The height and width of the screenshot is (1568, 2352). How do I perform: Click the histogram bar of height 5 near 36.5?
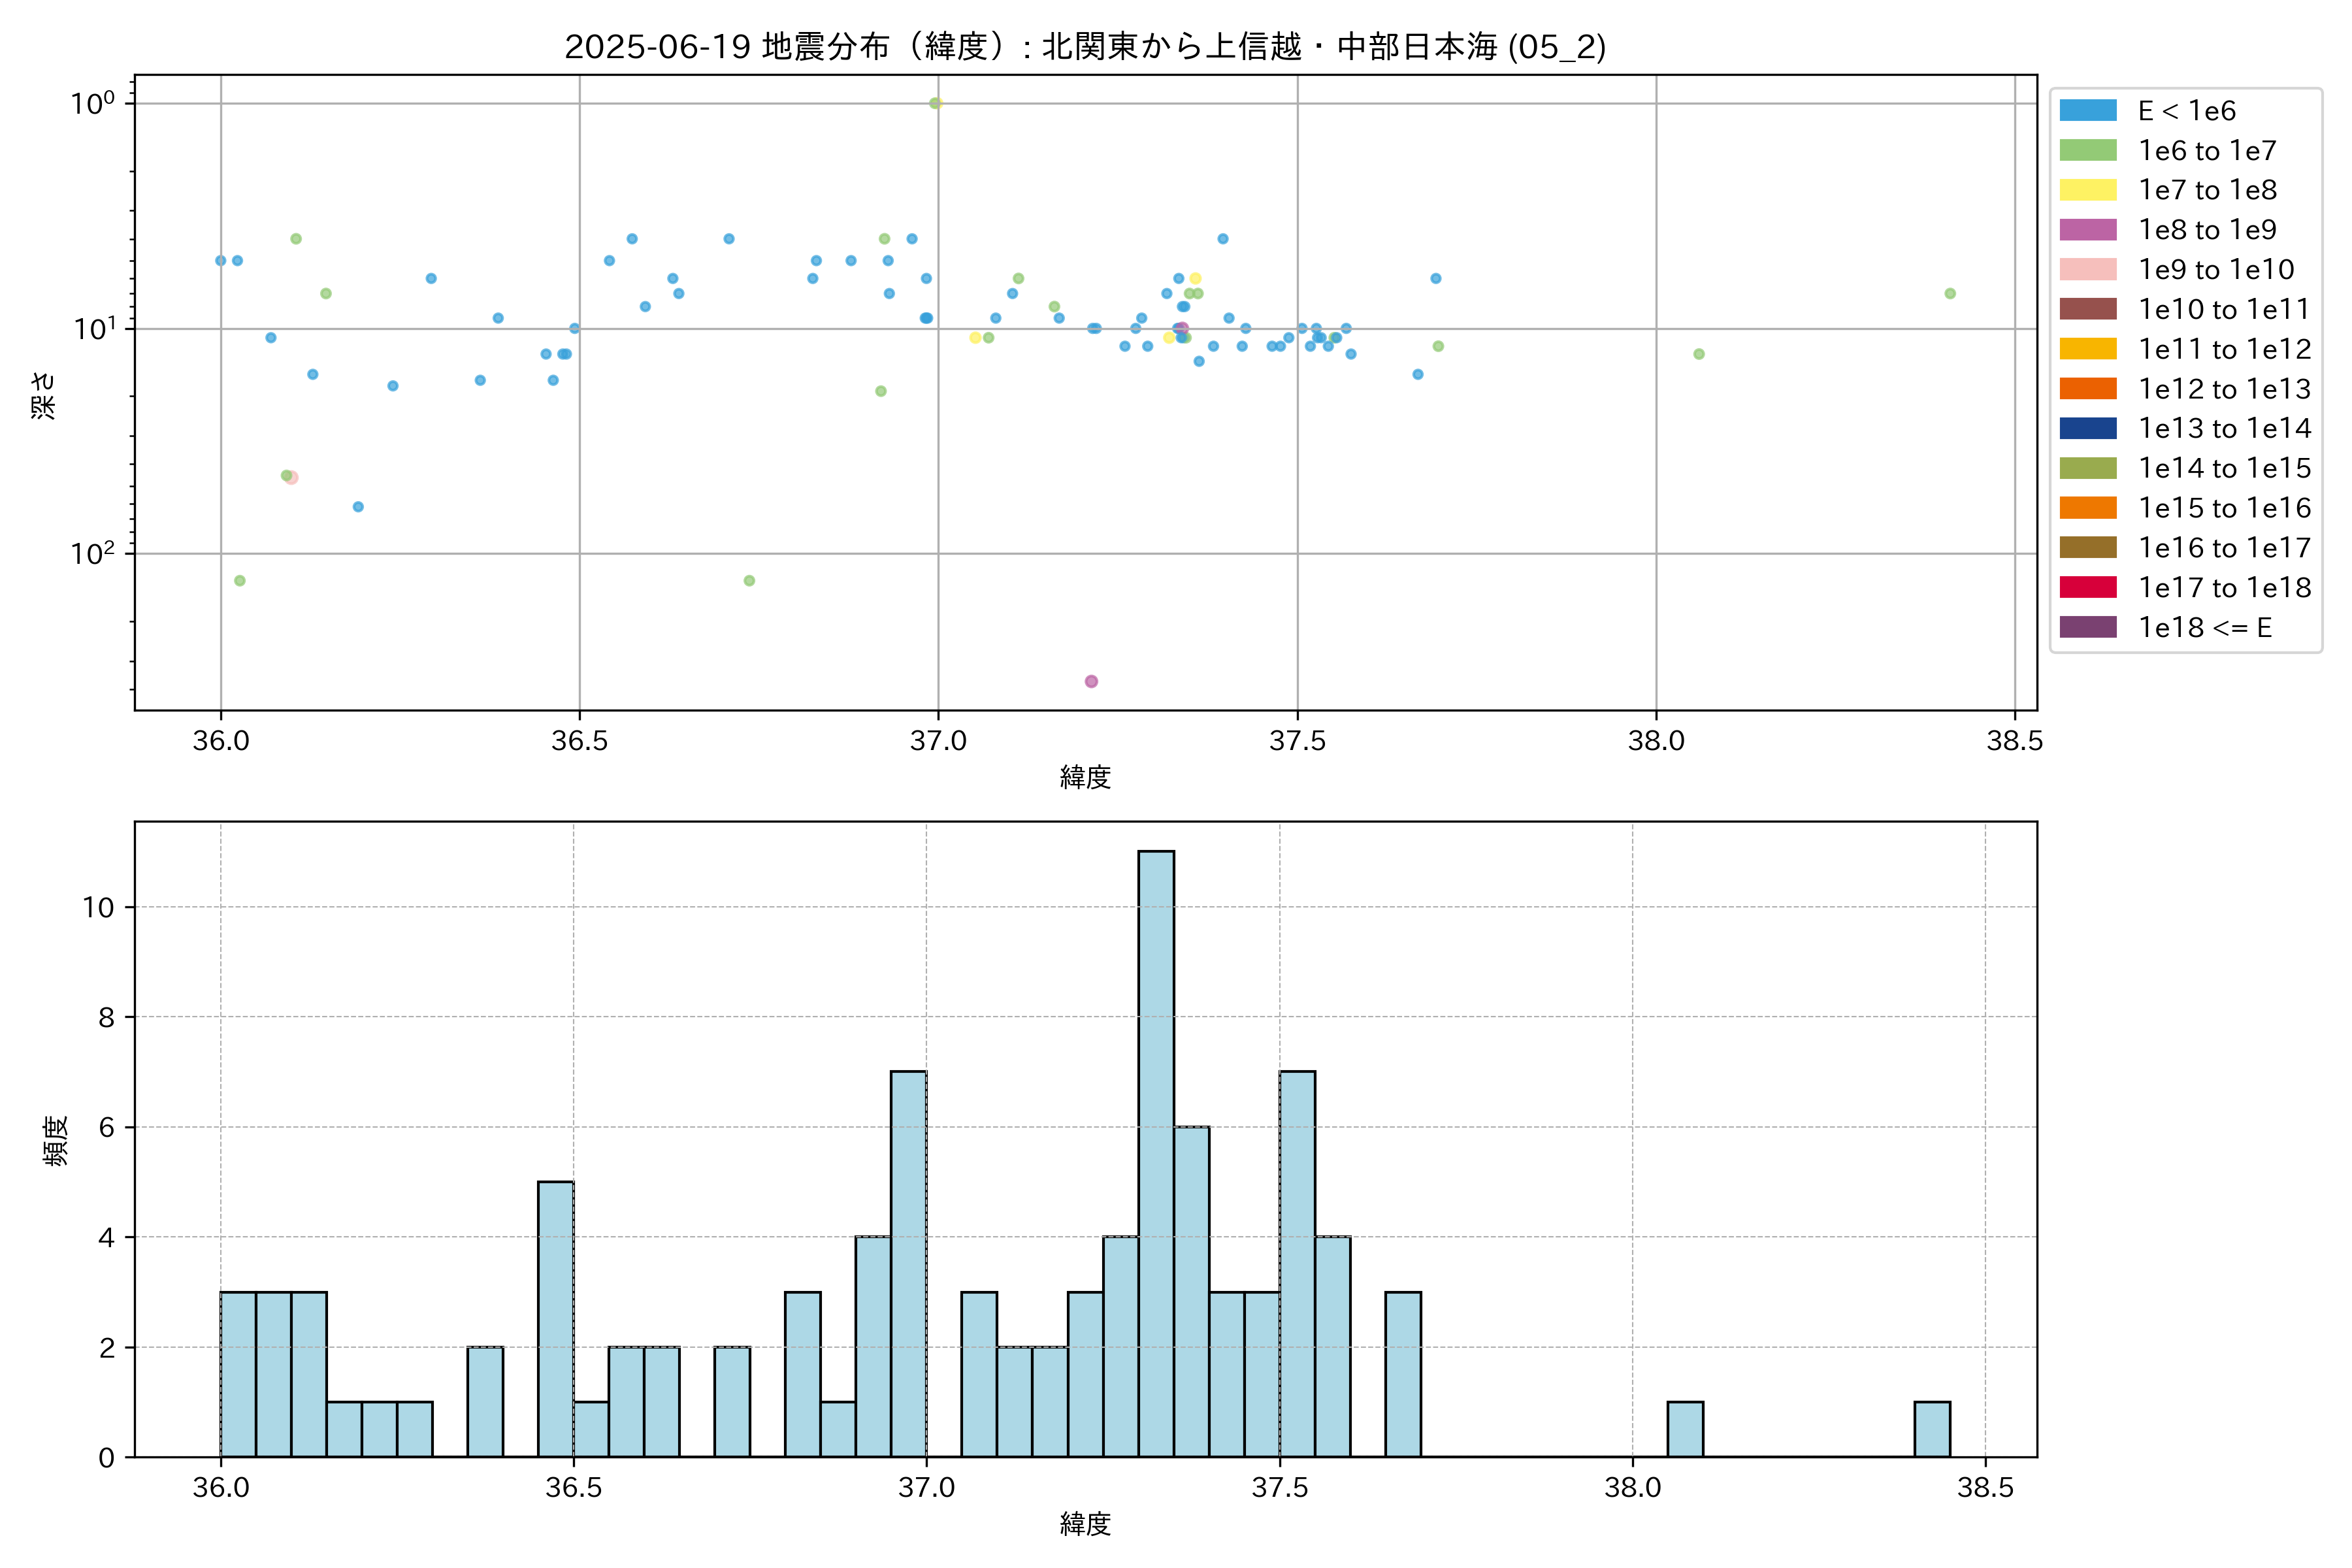(x=555, y=1320)
